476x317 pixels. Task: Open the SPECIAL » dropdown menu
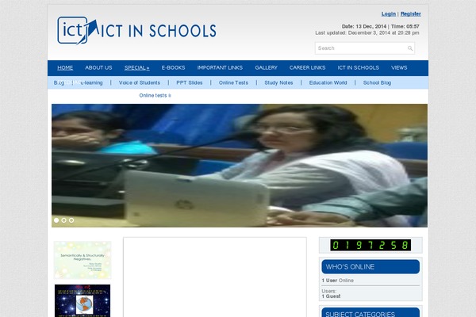click(137, 67)
